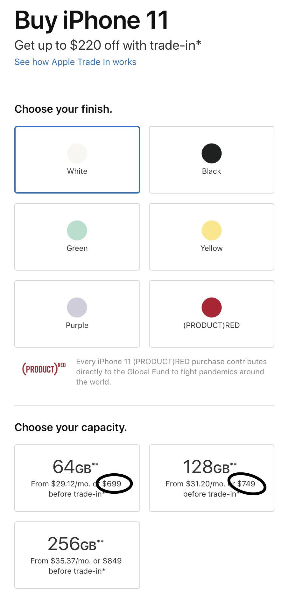Open See how Apple Trade In works

tap(75, 62)
